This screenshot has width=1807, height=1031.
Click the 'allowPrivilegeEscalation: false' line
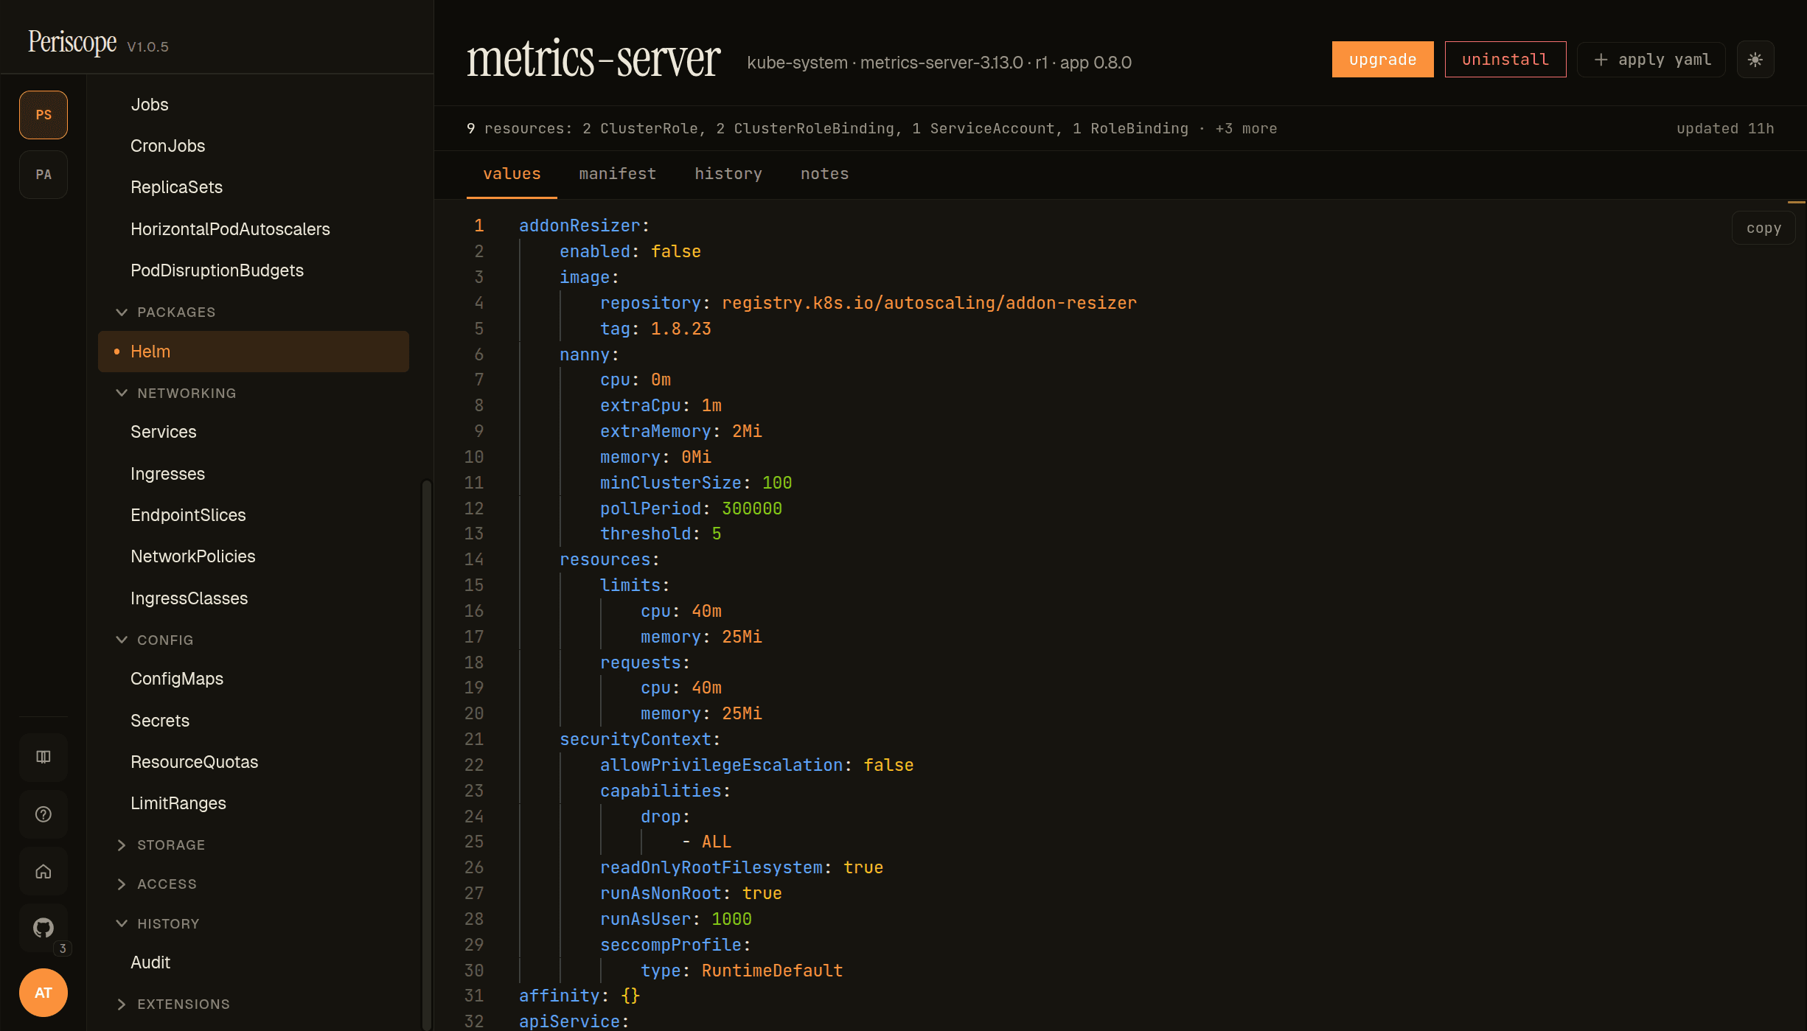tap(756, 765)
